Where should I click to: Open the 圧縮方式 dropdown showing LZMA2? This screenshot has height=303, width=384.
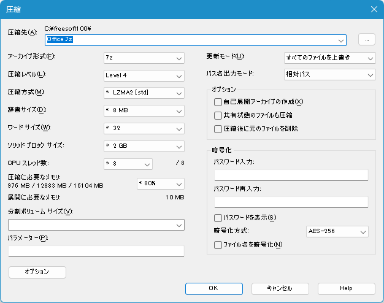144,93
